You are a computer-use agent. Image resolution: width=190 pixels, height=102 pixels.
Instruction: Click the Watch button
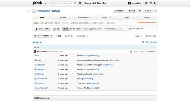coord(119,11)
